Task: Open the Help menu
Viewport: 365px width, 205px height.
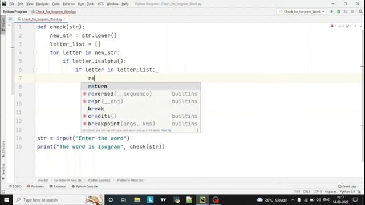Action: pos(125,4)
